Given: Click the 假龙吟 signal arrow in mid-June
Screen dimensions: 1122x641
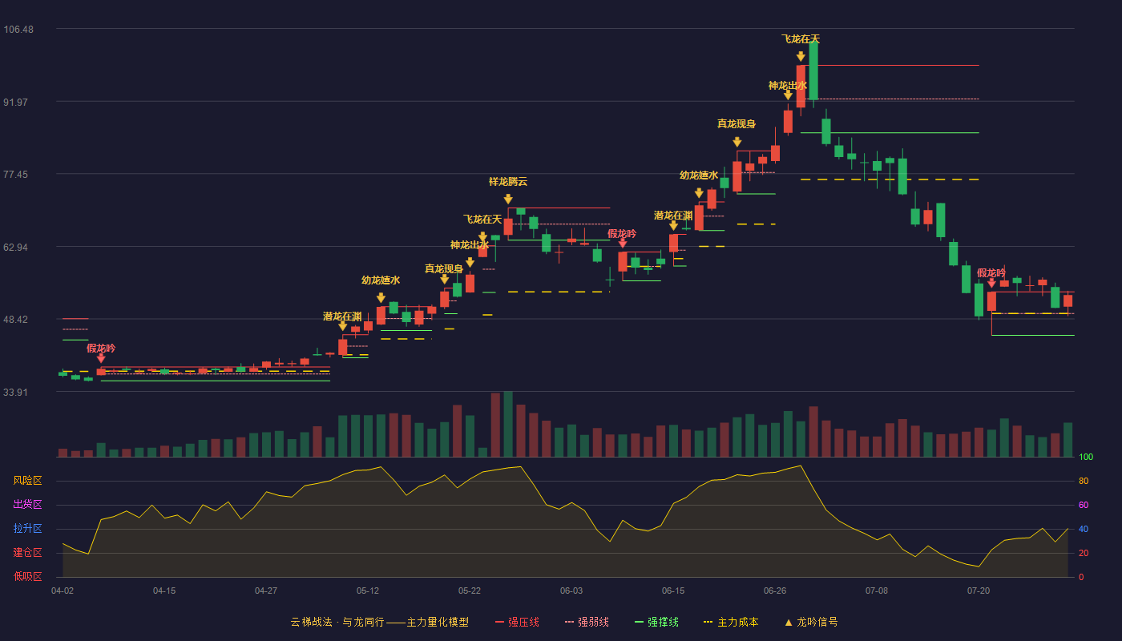Looking at the screenshot, I should coord(623,244).
